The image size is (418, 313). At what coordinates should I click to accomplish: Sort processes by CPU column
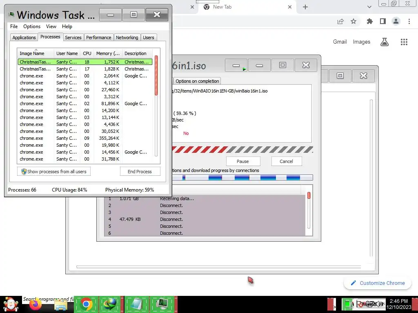point(87,53)
